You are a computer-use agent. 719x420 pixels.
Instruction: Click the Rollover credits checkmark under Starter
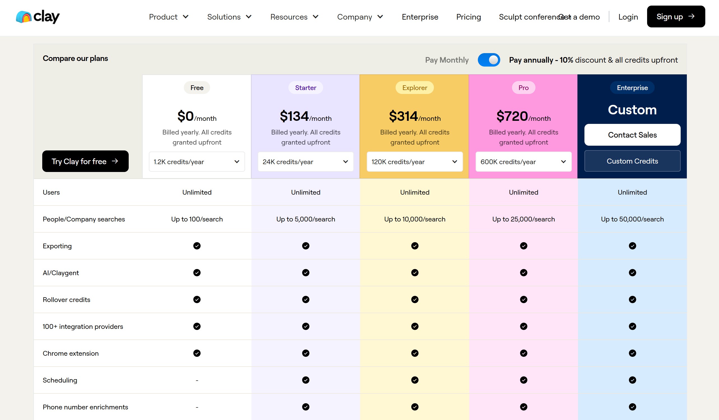click(306, 299)
